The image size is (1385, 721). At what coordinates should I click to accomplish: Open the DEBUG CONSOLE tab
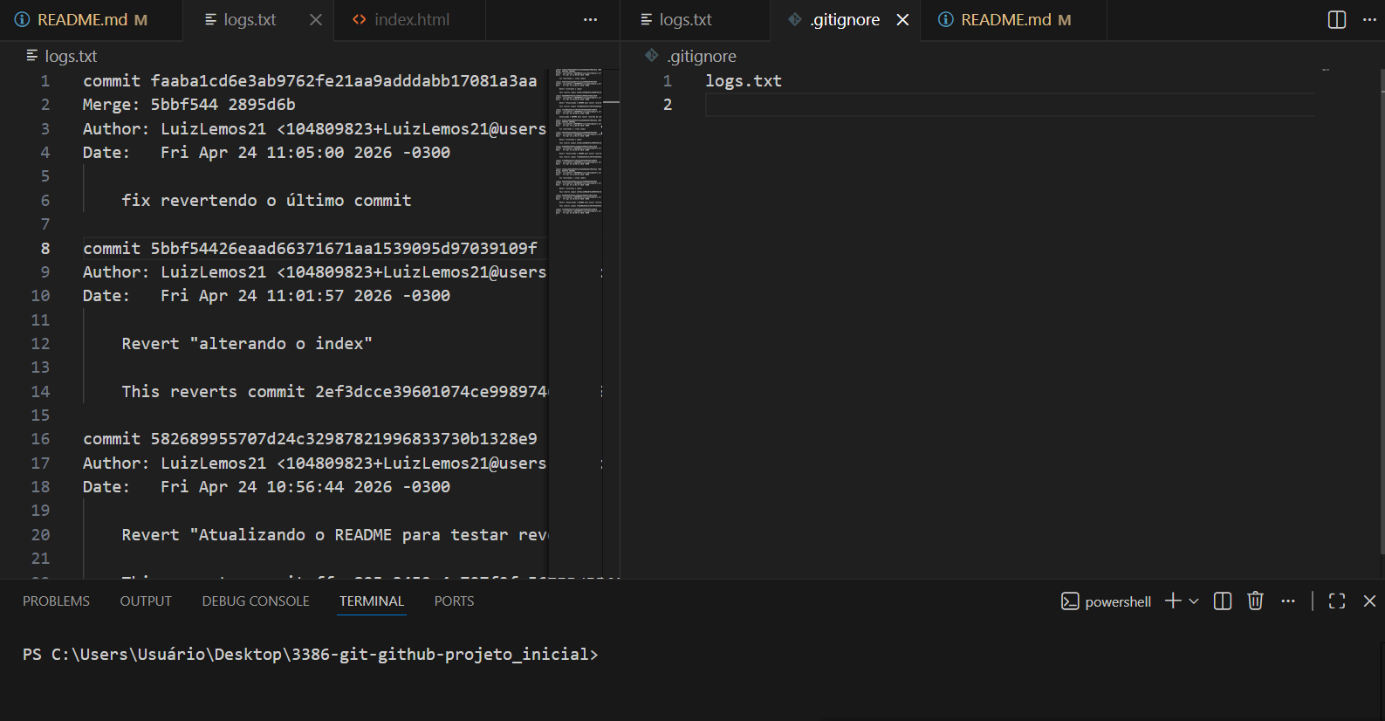[256, 601]
